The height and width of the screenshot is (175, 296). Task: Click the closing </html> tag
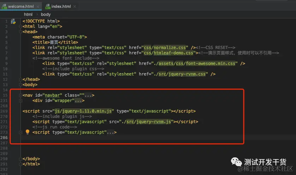pos(31,164)
